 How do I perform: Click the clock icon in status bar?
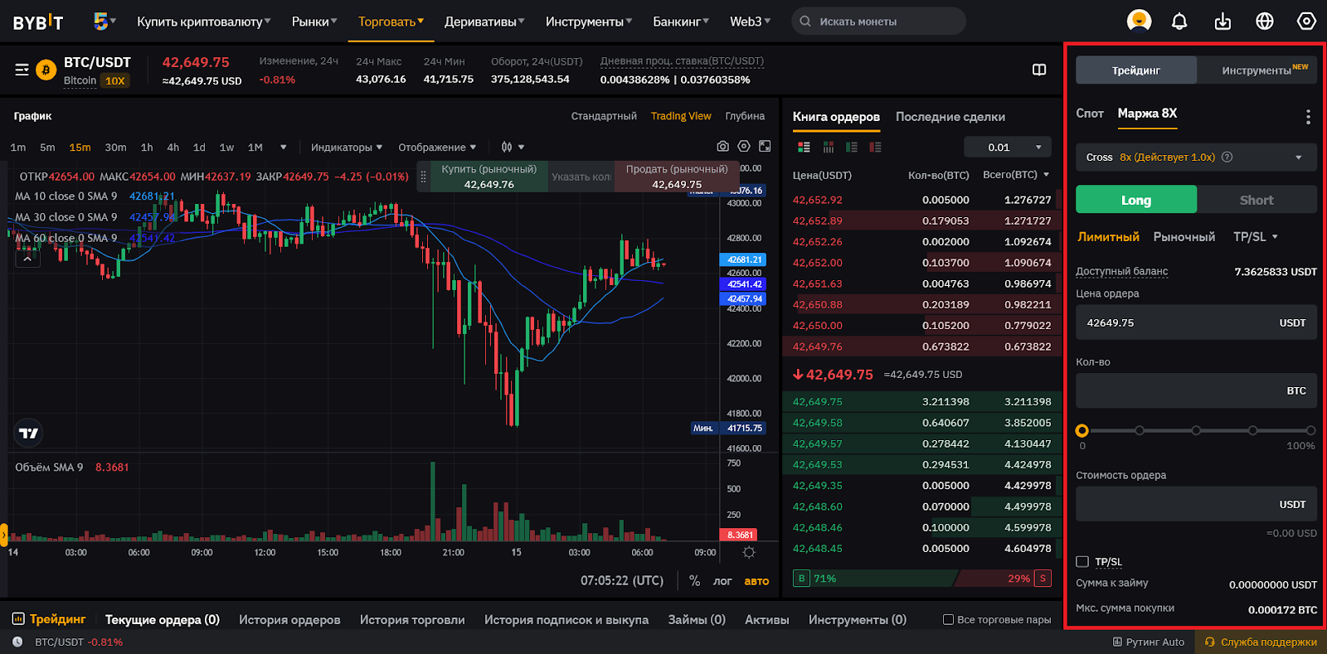pos(18,642)
